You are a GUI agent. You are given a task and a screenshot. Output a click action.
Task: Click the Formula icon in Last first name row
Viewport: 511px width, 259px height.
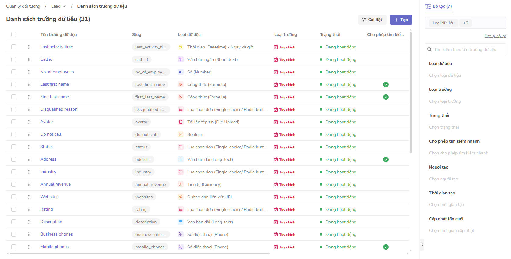(181, 84)
